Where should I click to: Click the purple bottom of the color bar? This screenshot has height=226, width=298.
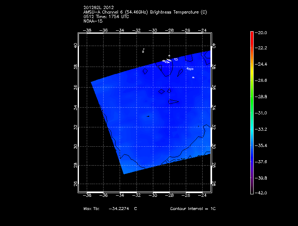tap(252, 190)
